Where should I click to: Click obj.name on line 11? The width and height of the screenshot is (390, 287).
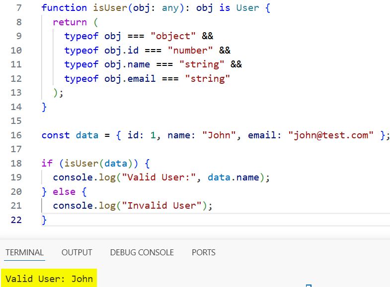click(127, 64)
